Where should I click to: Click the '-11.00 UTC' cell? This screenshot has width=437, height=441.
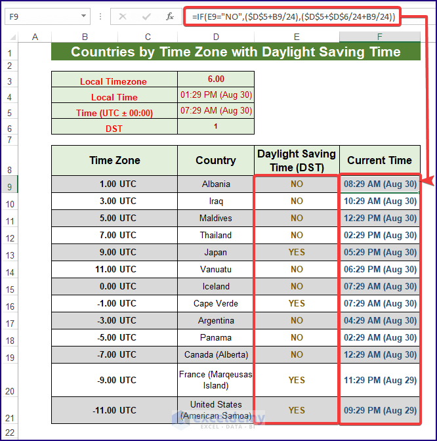pyautogui.click(x=114, y=410)
